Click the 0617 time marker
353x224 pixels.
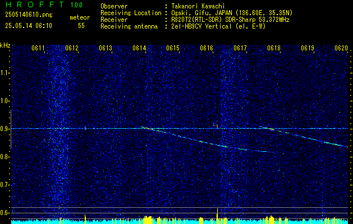[x=240, y=48]
